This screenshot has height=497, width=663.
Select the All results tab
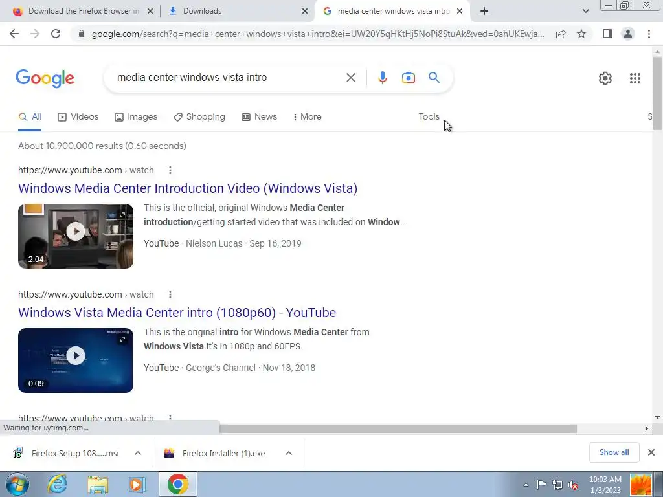tap(30, 117)
